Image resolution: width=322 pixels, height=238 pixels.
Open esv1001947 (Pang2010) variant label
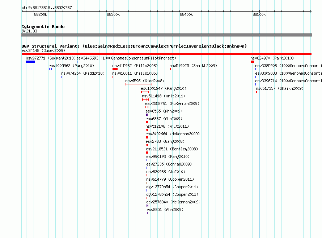164,88
